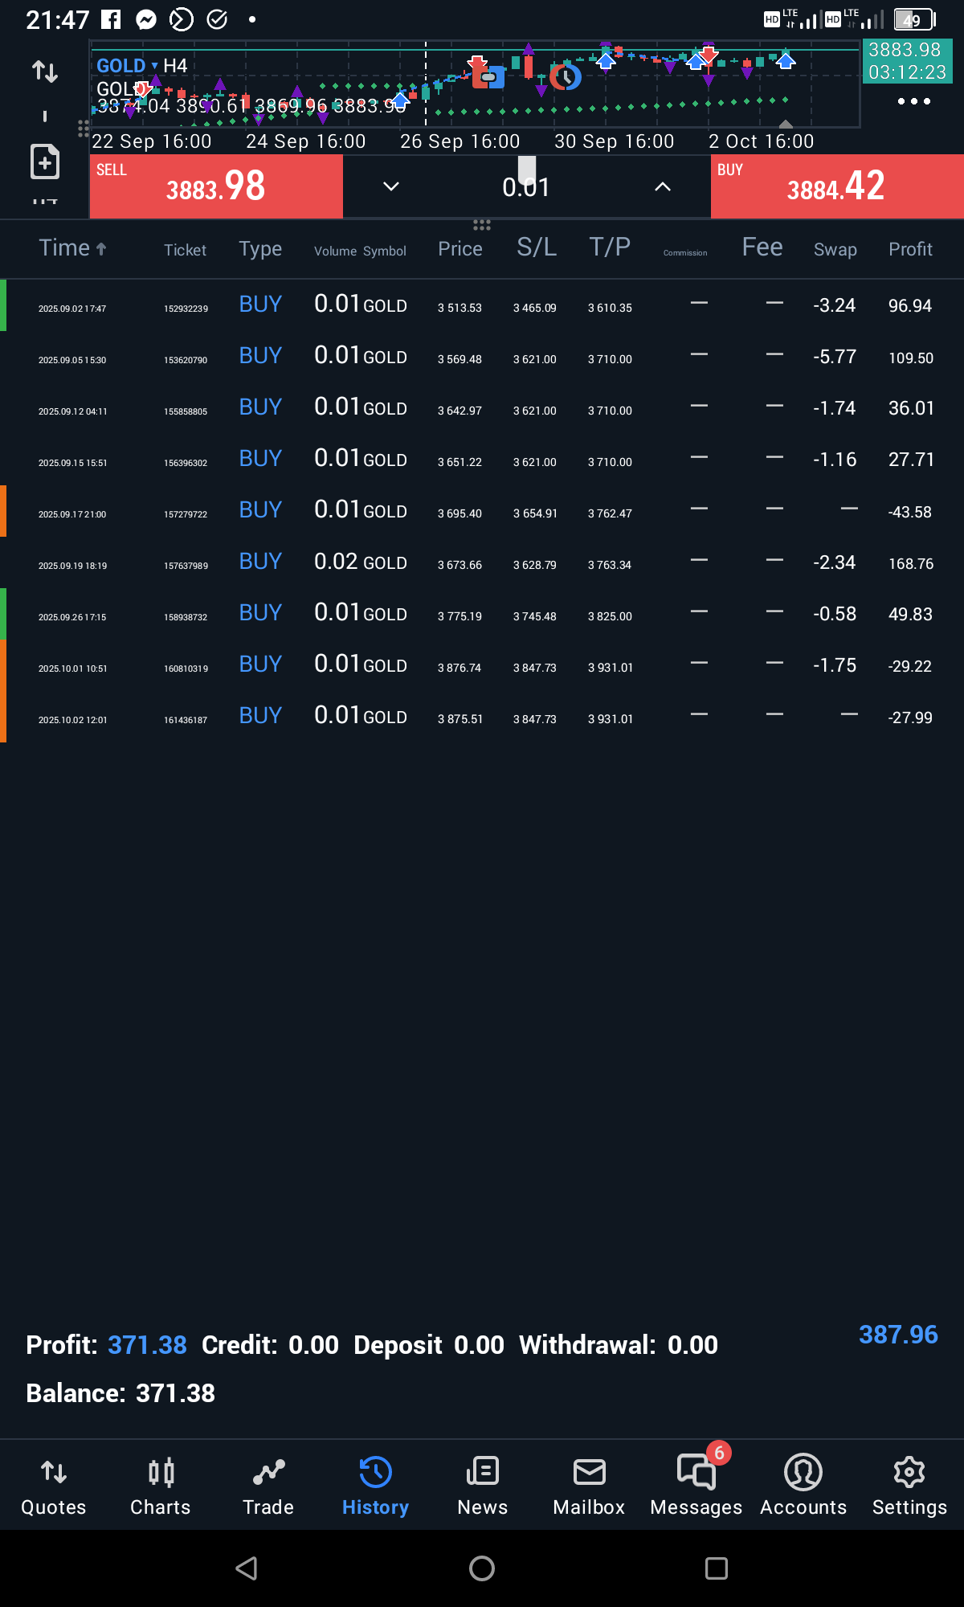The width and height of the screenshot is (964, 1607).
Task: Select the History tab
Action: (x=375, y=1486)
